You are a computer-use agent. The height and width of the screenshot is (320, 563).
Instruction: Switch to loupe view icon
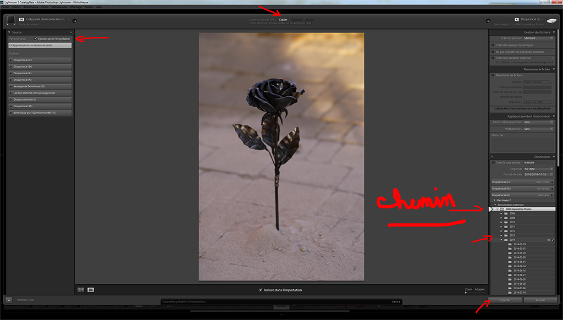pos(91,289)
